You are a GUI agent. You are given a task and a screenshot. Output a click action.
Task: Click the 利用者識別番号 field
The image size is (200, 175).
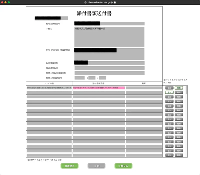tap(109, 23)
